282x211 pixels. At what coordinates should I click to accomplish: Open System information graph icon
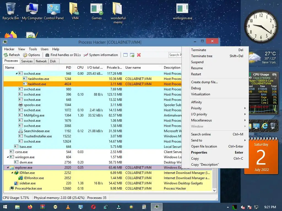(86, 55)
